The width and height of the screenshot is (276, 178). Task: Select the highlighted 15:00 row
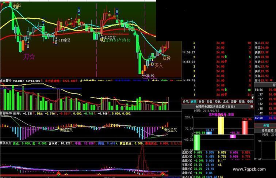[x=265, y=118]
